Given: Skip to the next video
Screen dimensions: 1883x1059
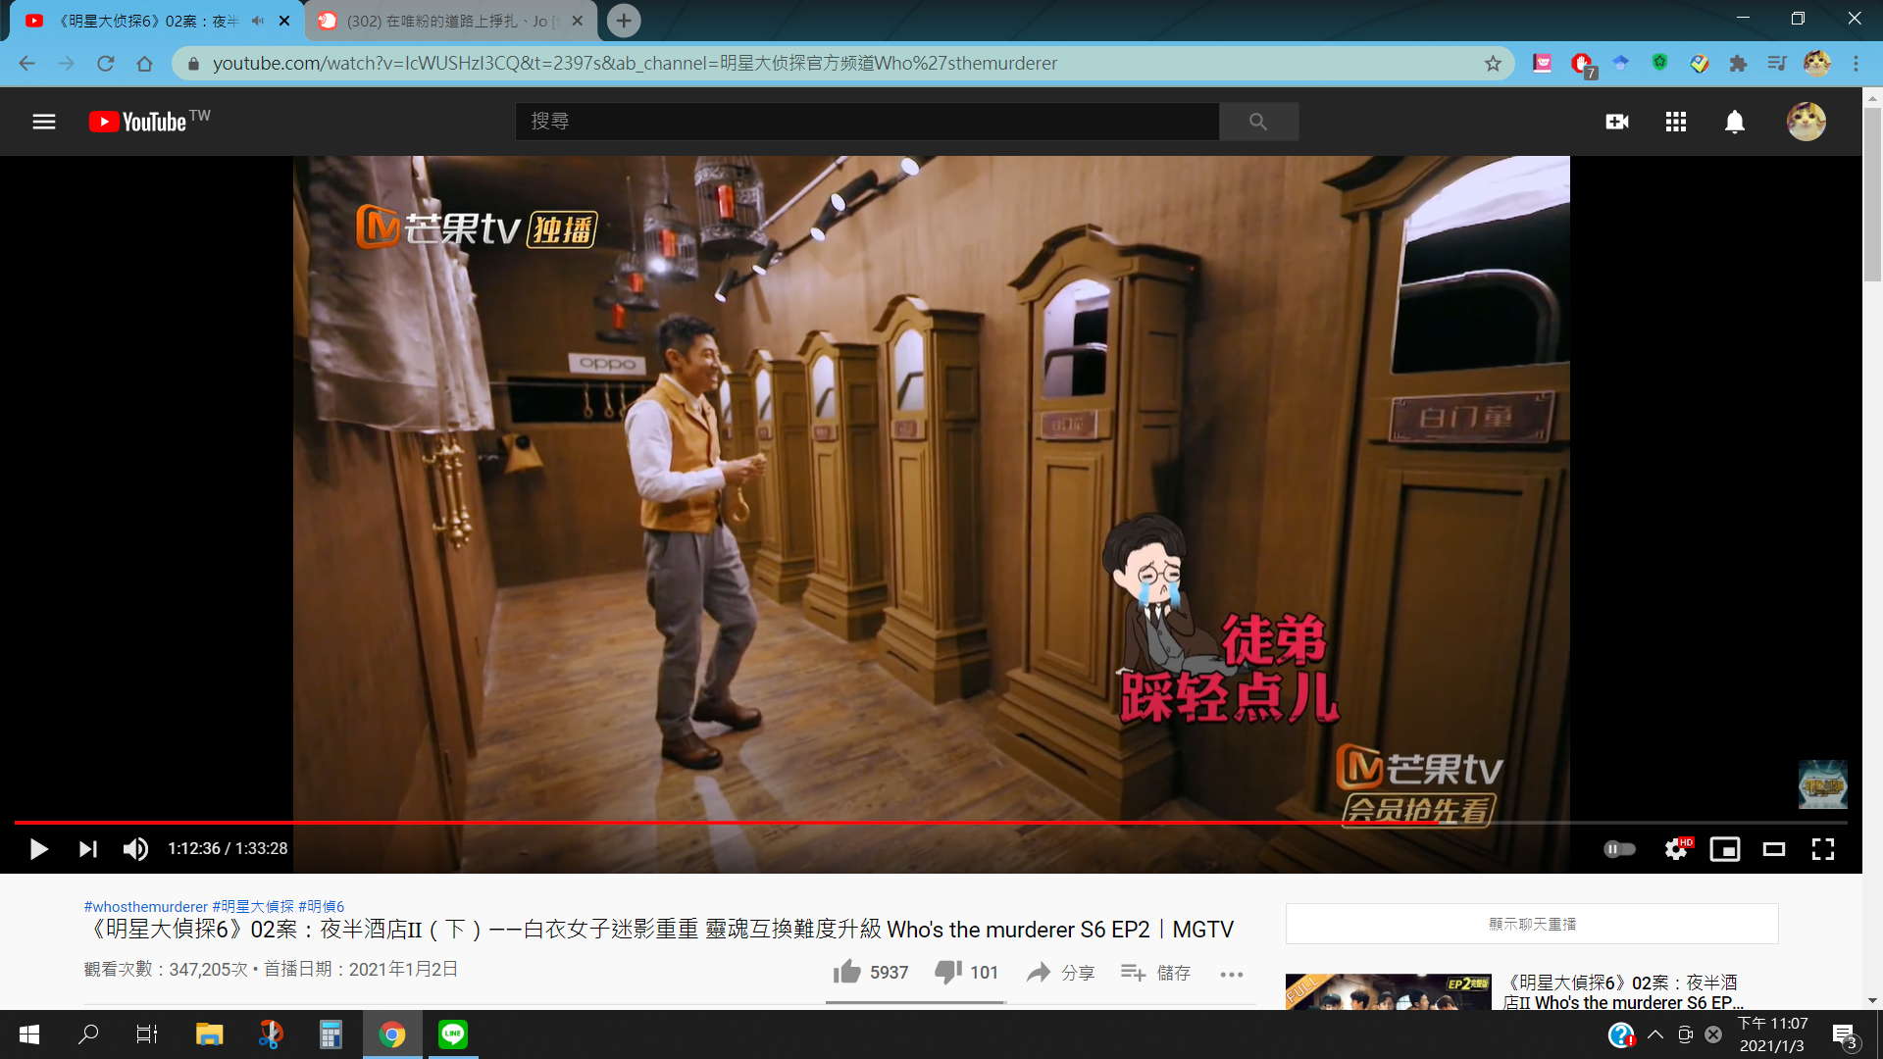Looking at the screenshot, I should click(x=88, y=849).
